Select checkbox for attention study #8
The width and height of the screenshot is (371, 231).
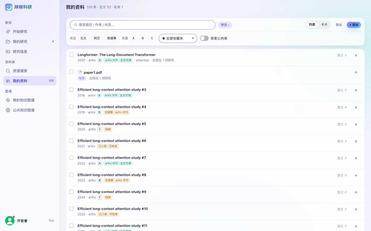[71, 175]
